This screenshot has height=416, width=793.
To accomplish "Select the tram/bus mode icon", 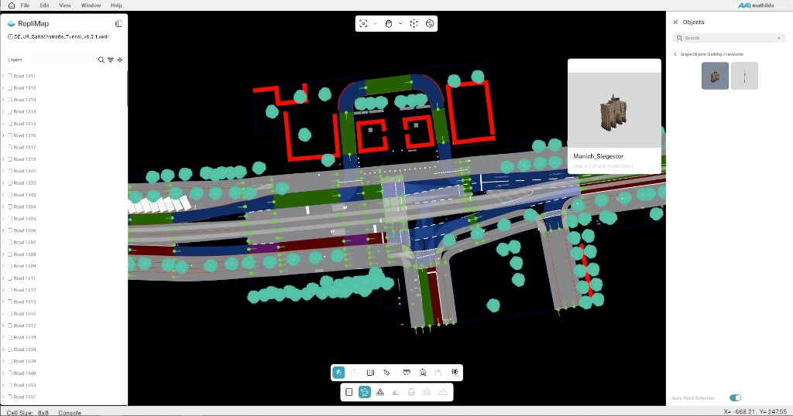I will pyautogui.click(x=411, y=392).
